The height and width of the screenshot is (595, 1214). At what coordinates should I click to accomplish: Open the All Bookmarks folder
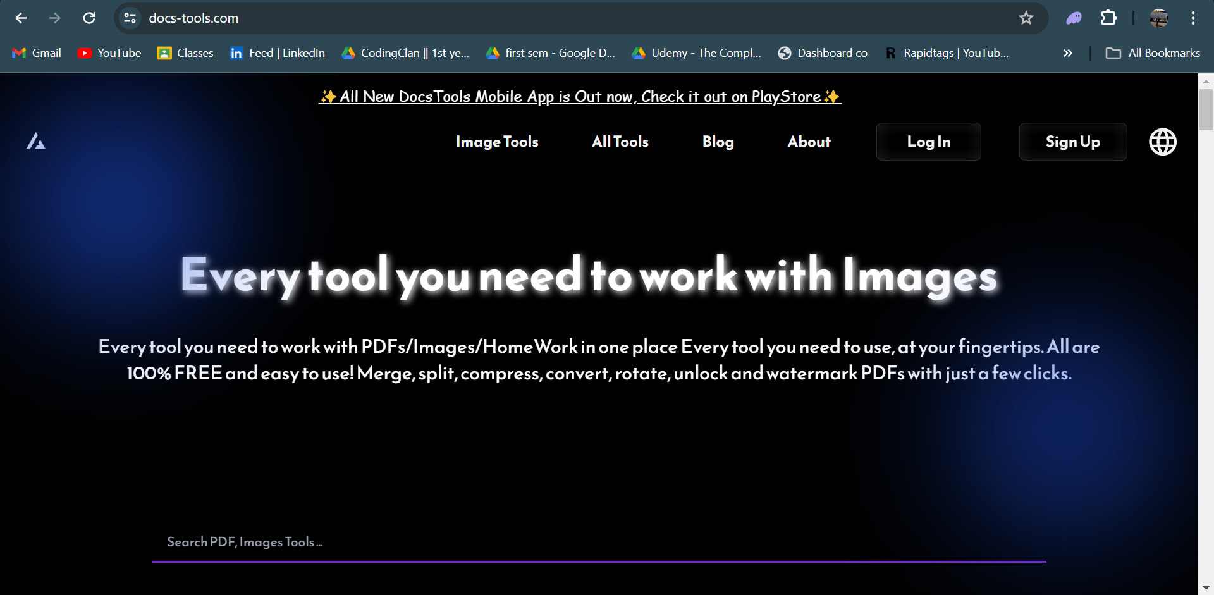pyautogui.click(x=1153, y=53)
